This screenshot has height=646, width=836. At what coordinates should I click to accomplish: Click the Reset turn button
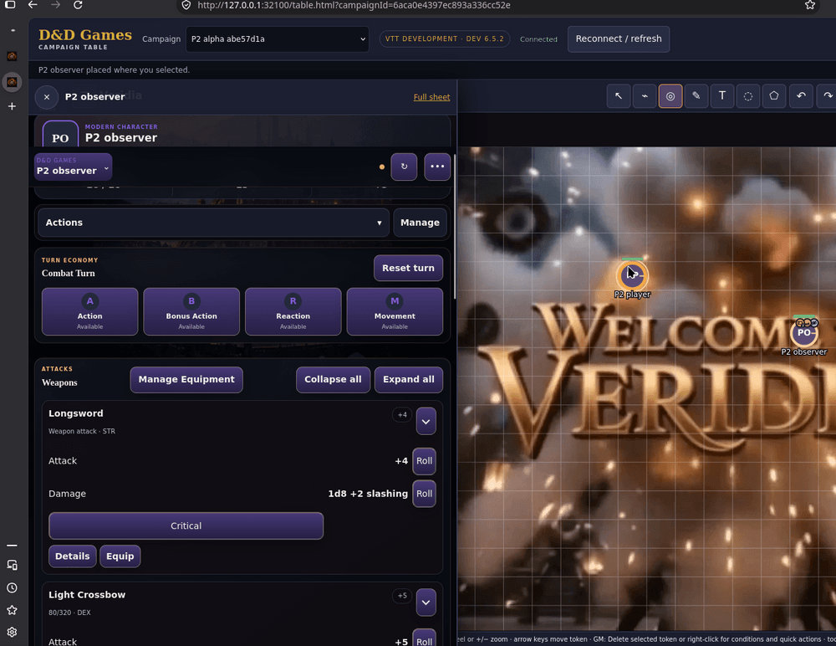click(x=409, y=268)
